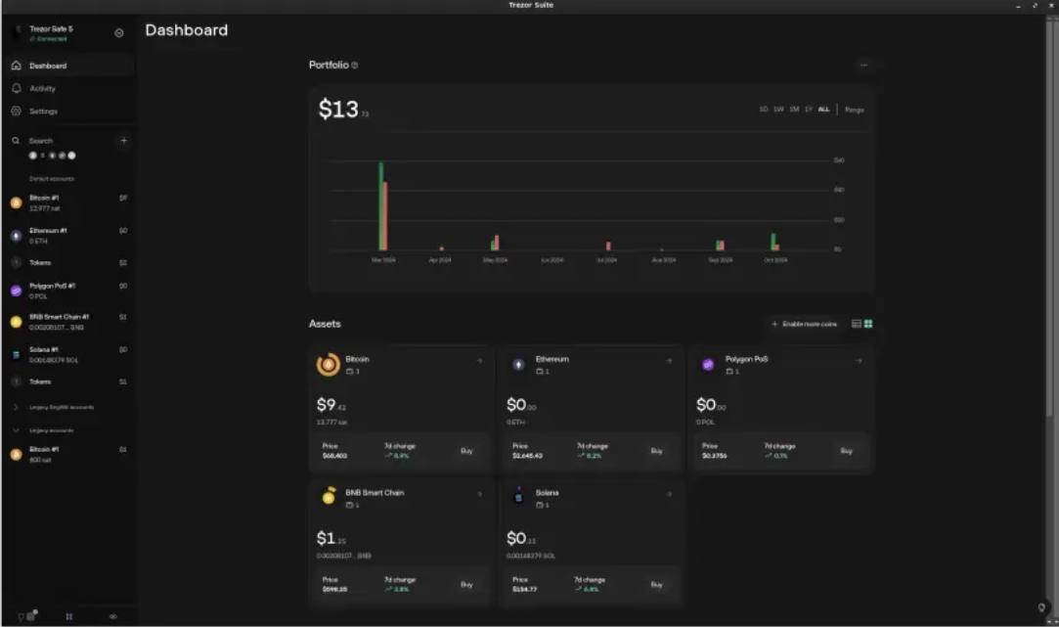
Task: Click the account Search field
Action: 59,141
